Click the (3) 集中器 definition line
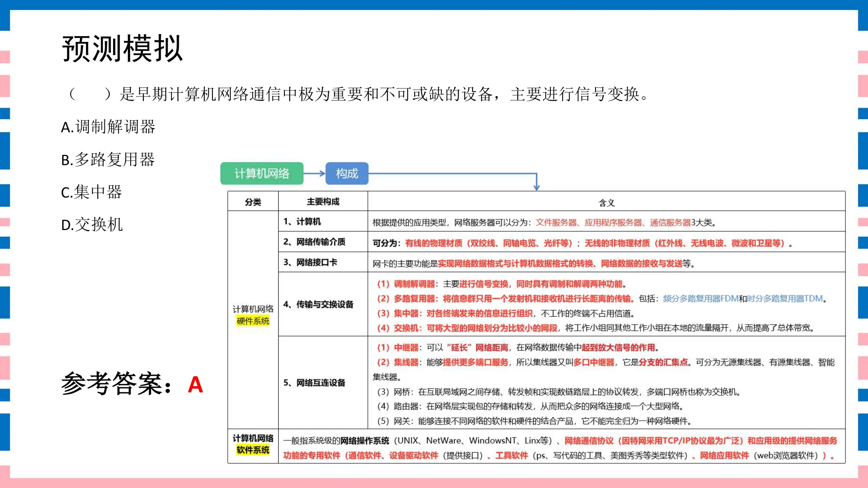 point(506,313)
